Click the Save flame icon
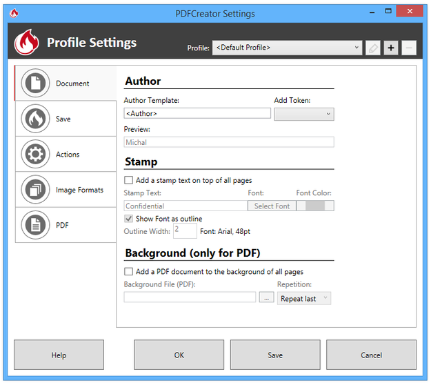This screenshot has height=383, width=431. pos(35,119)
